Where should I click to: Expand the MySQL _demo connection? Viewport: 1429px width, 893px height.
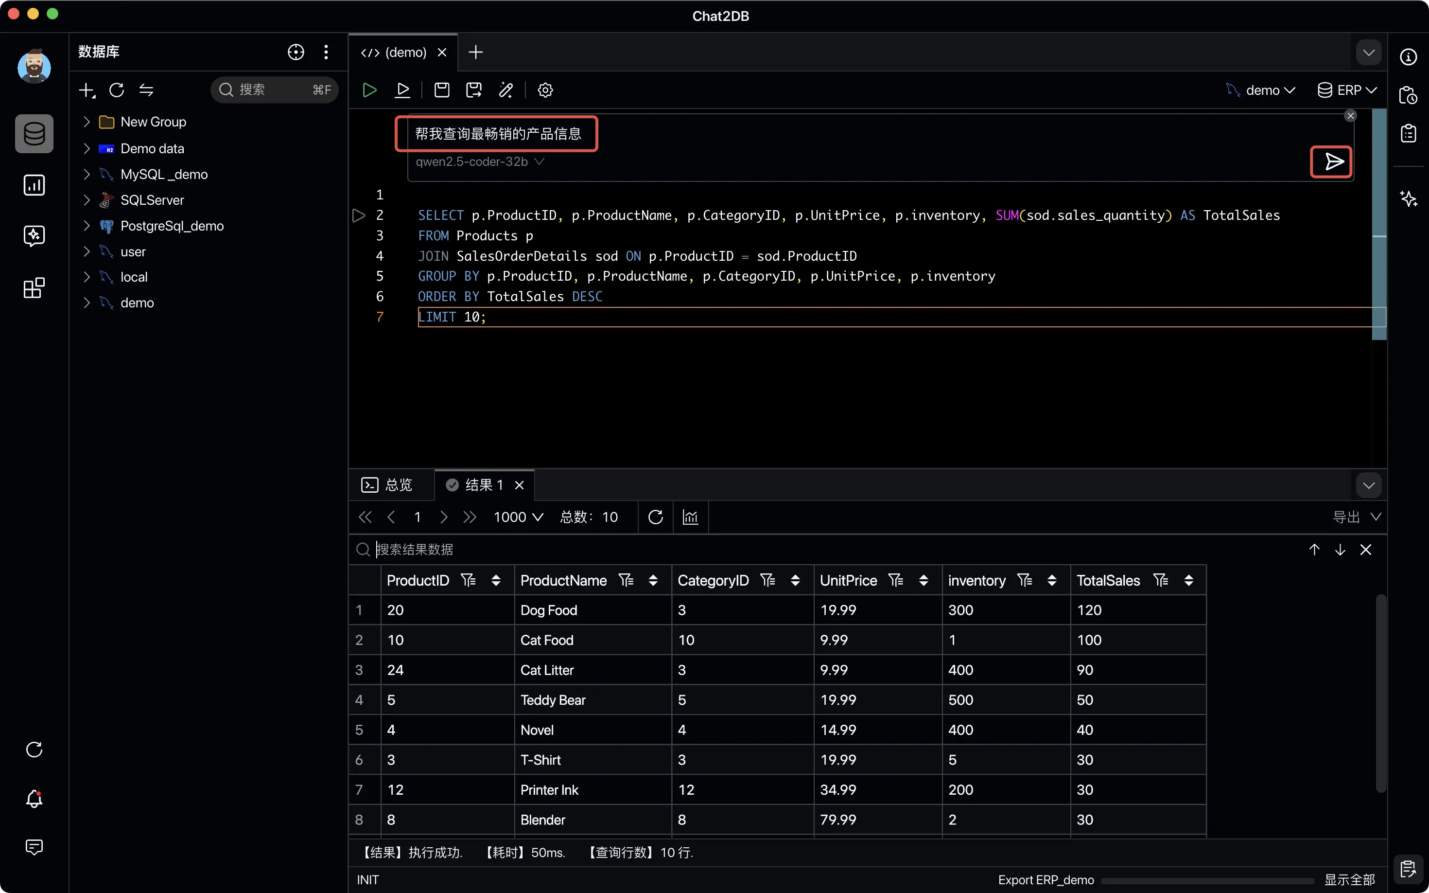[x=87, y=174]
